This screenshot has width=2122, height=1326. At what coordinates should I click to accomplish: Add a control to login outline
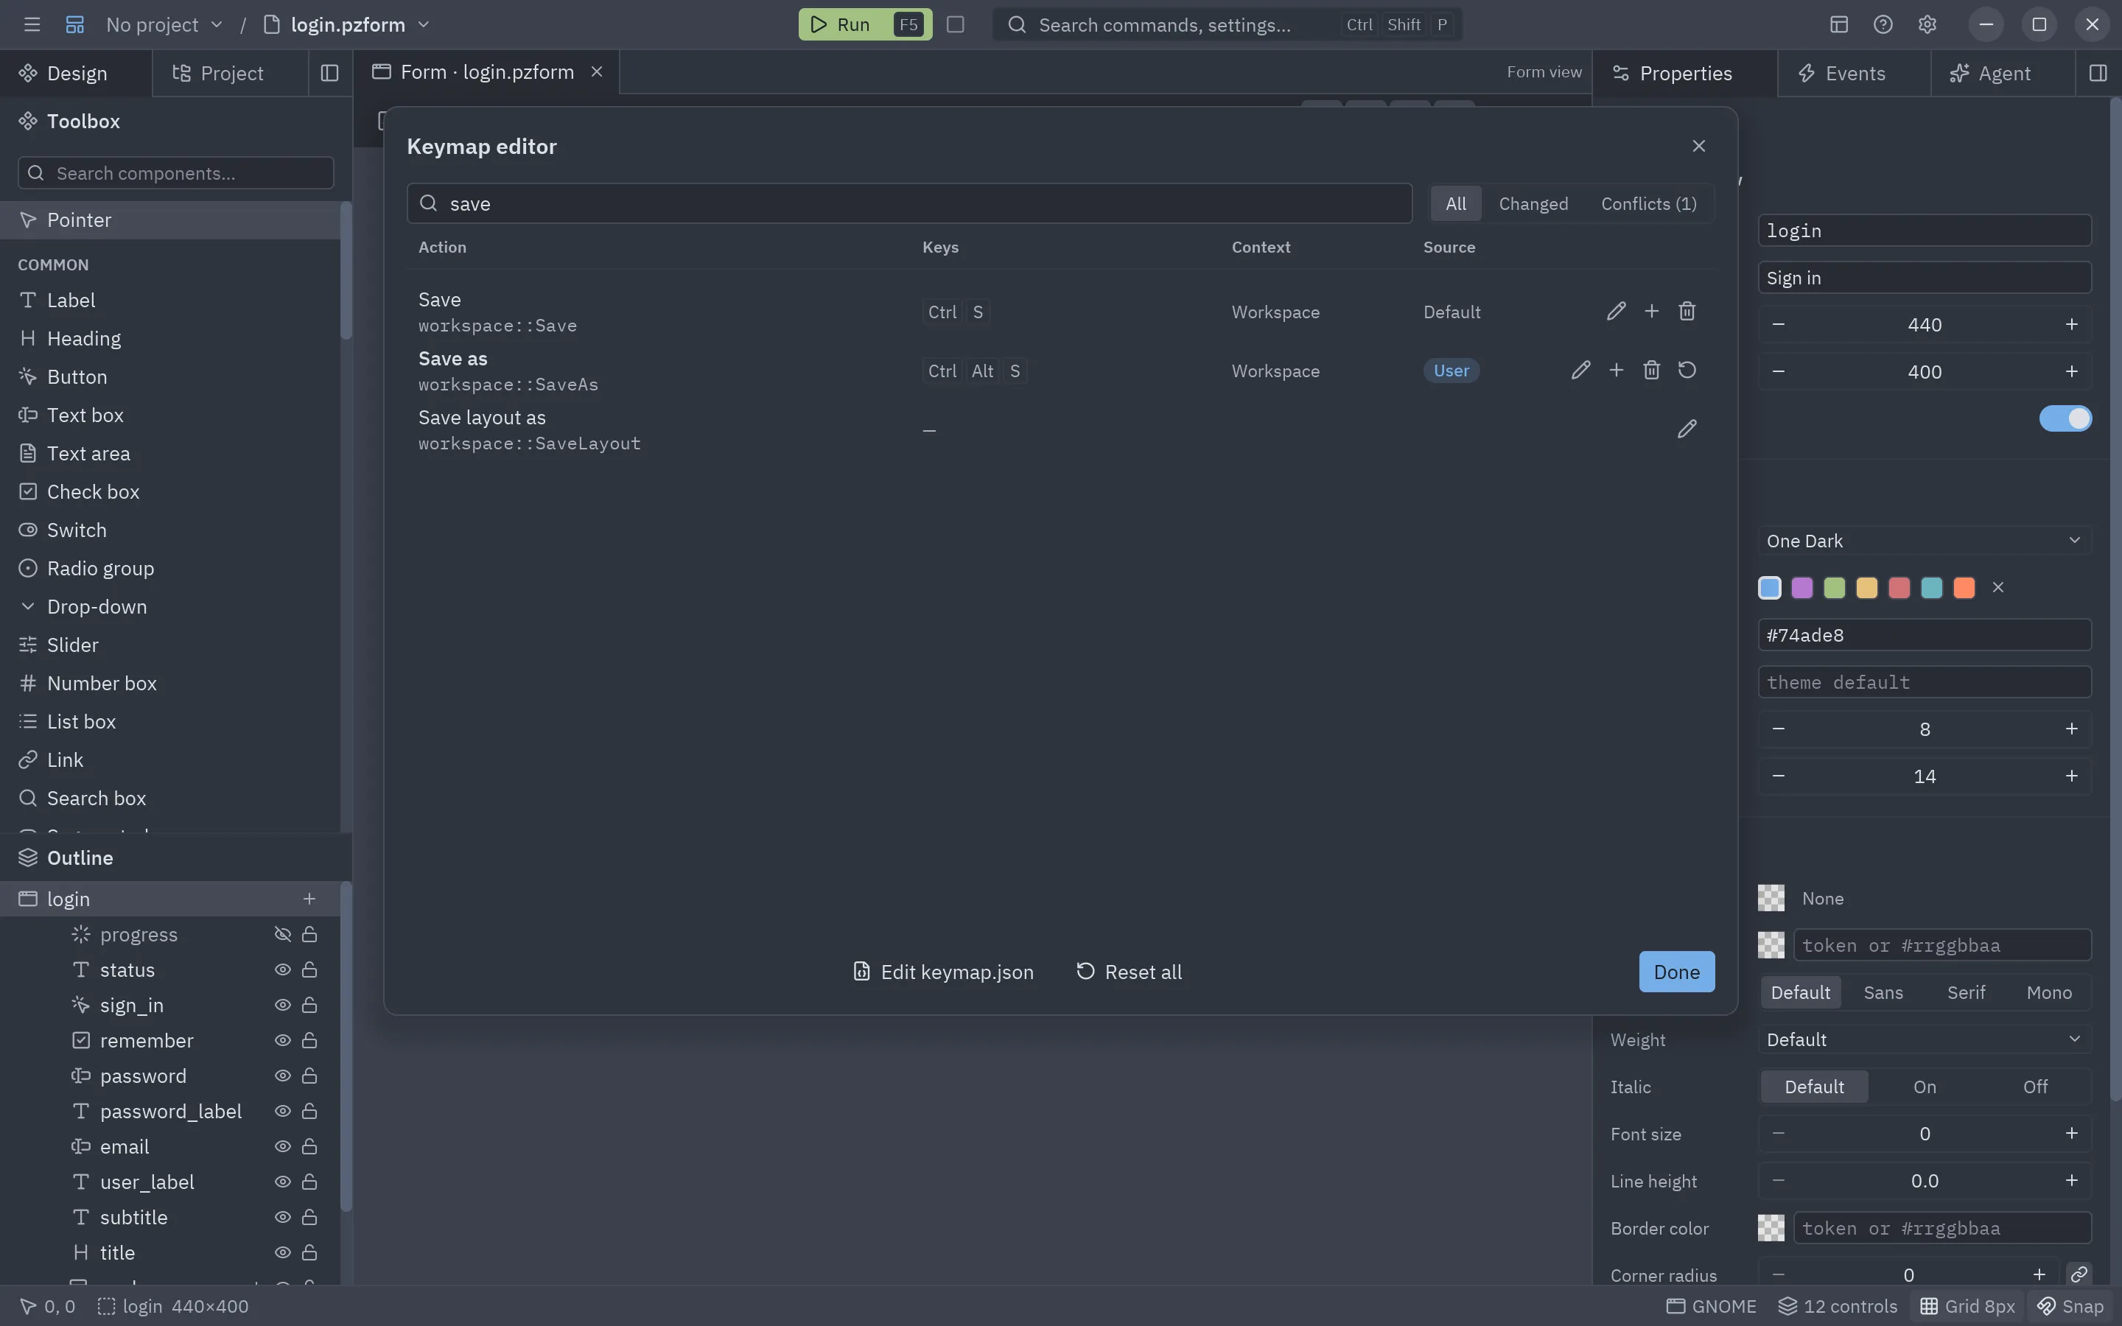coord(309,899)
